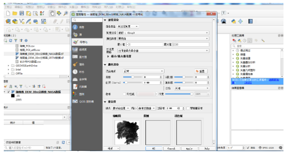Click the 强度 strength slider
The height and width of the screenshot is (155, 286).
179,94
